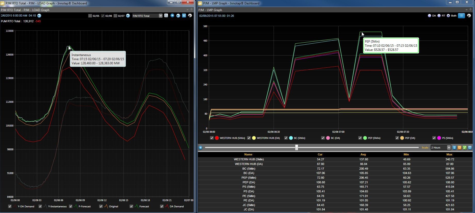Enable the 02/07 date checkbox
475x213 pixels.
point(115,16)
